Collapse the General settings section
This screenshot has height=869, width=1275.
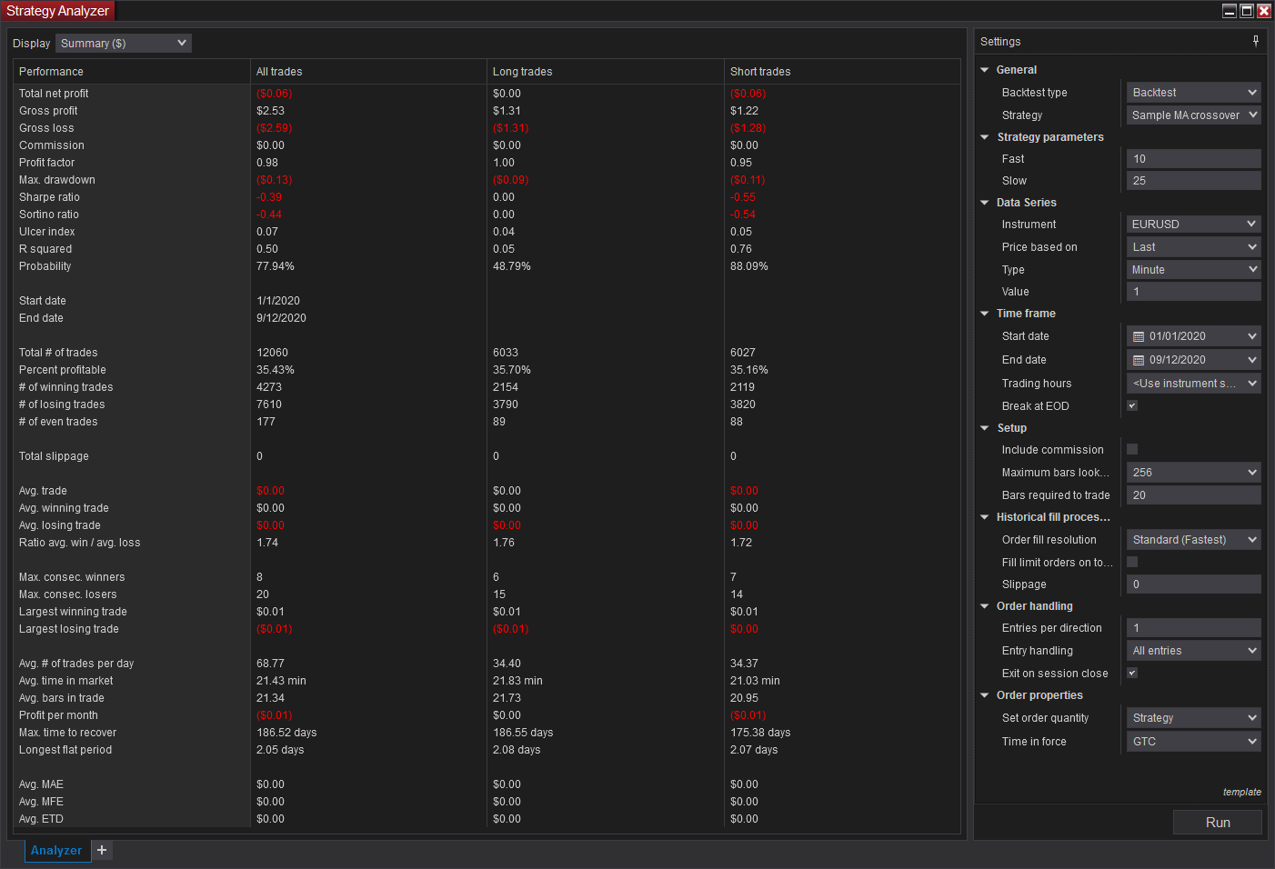coord(985,70)
